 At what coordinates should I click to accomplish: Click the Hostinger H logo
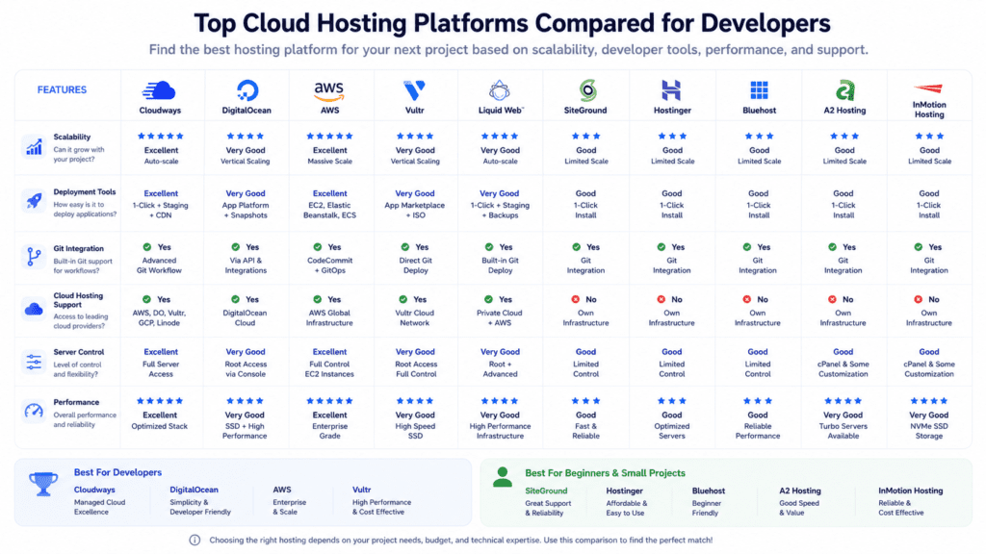(x=671, y=90)
